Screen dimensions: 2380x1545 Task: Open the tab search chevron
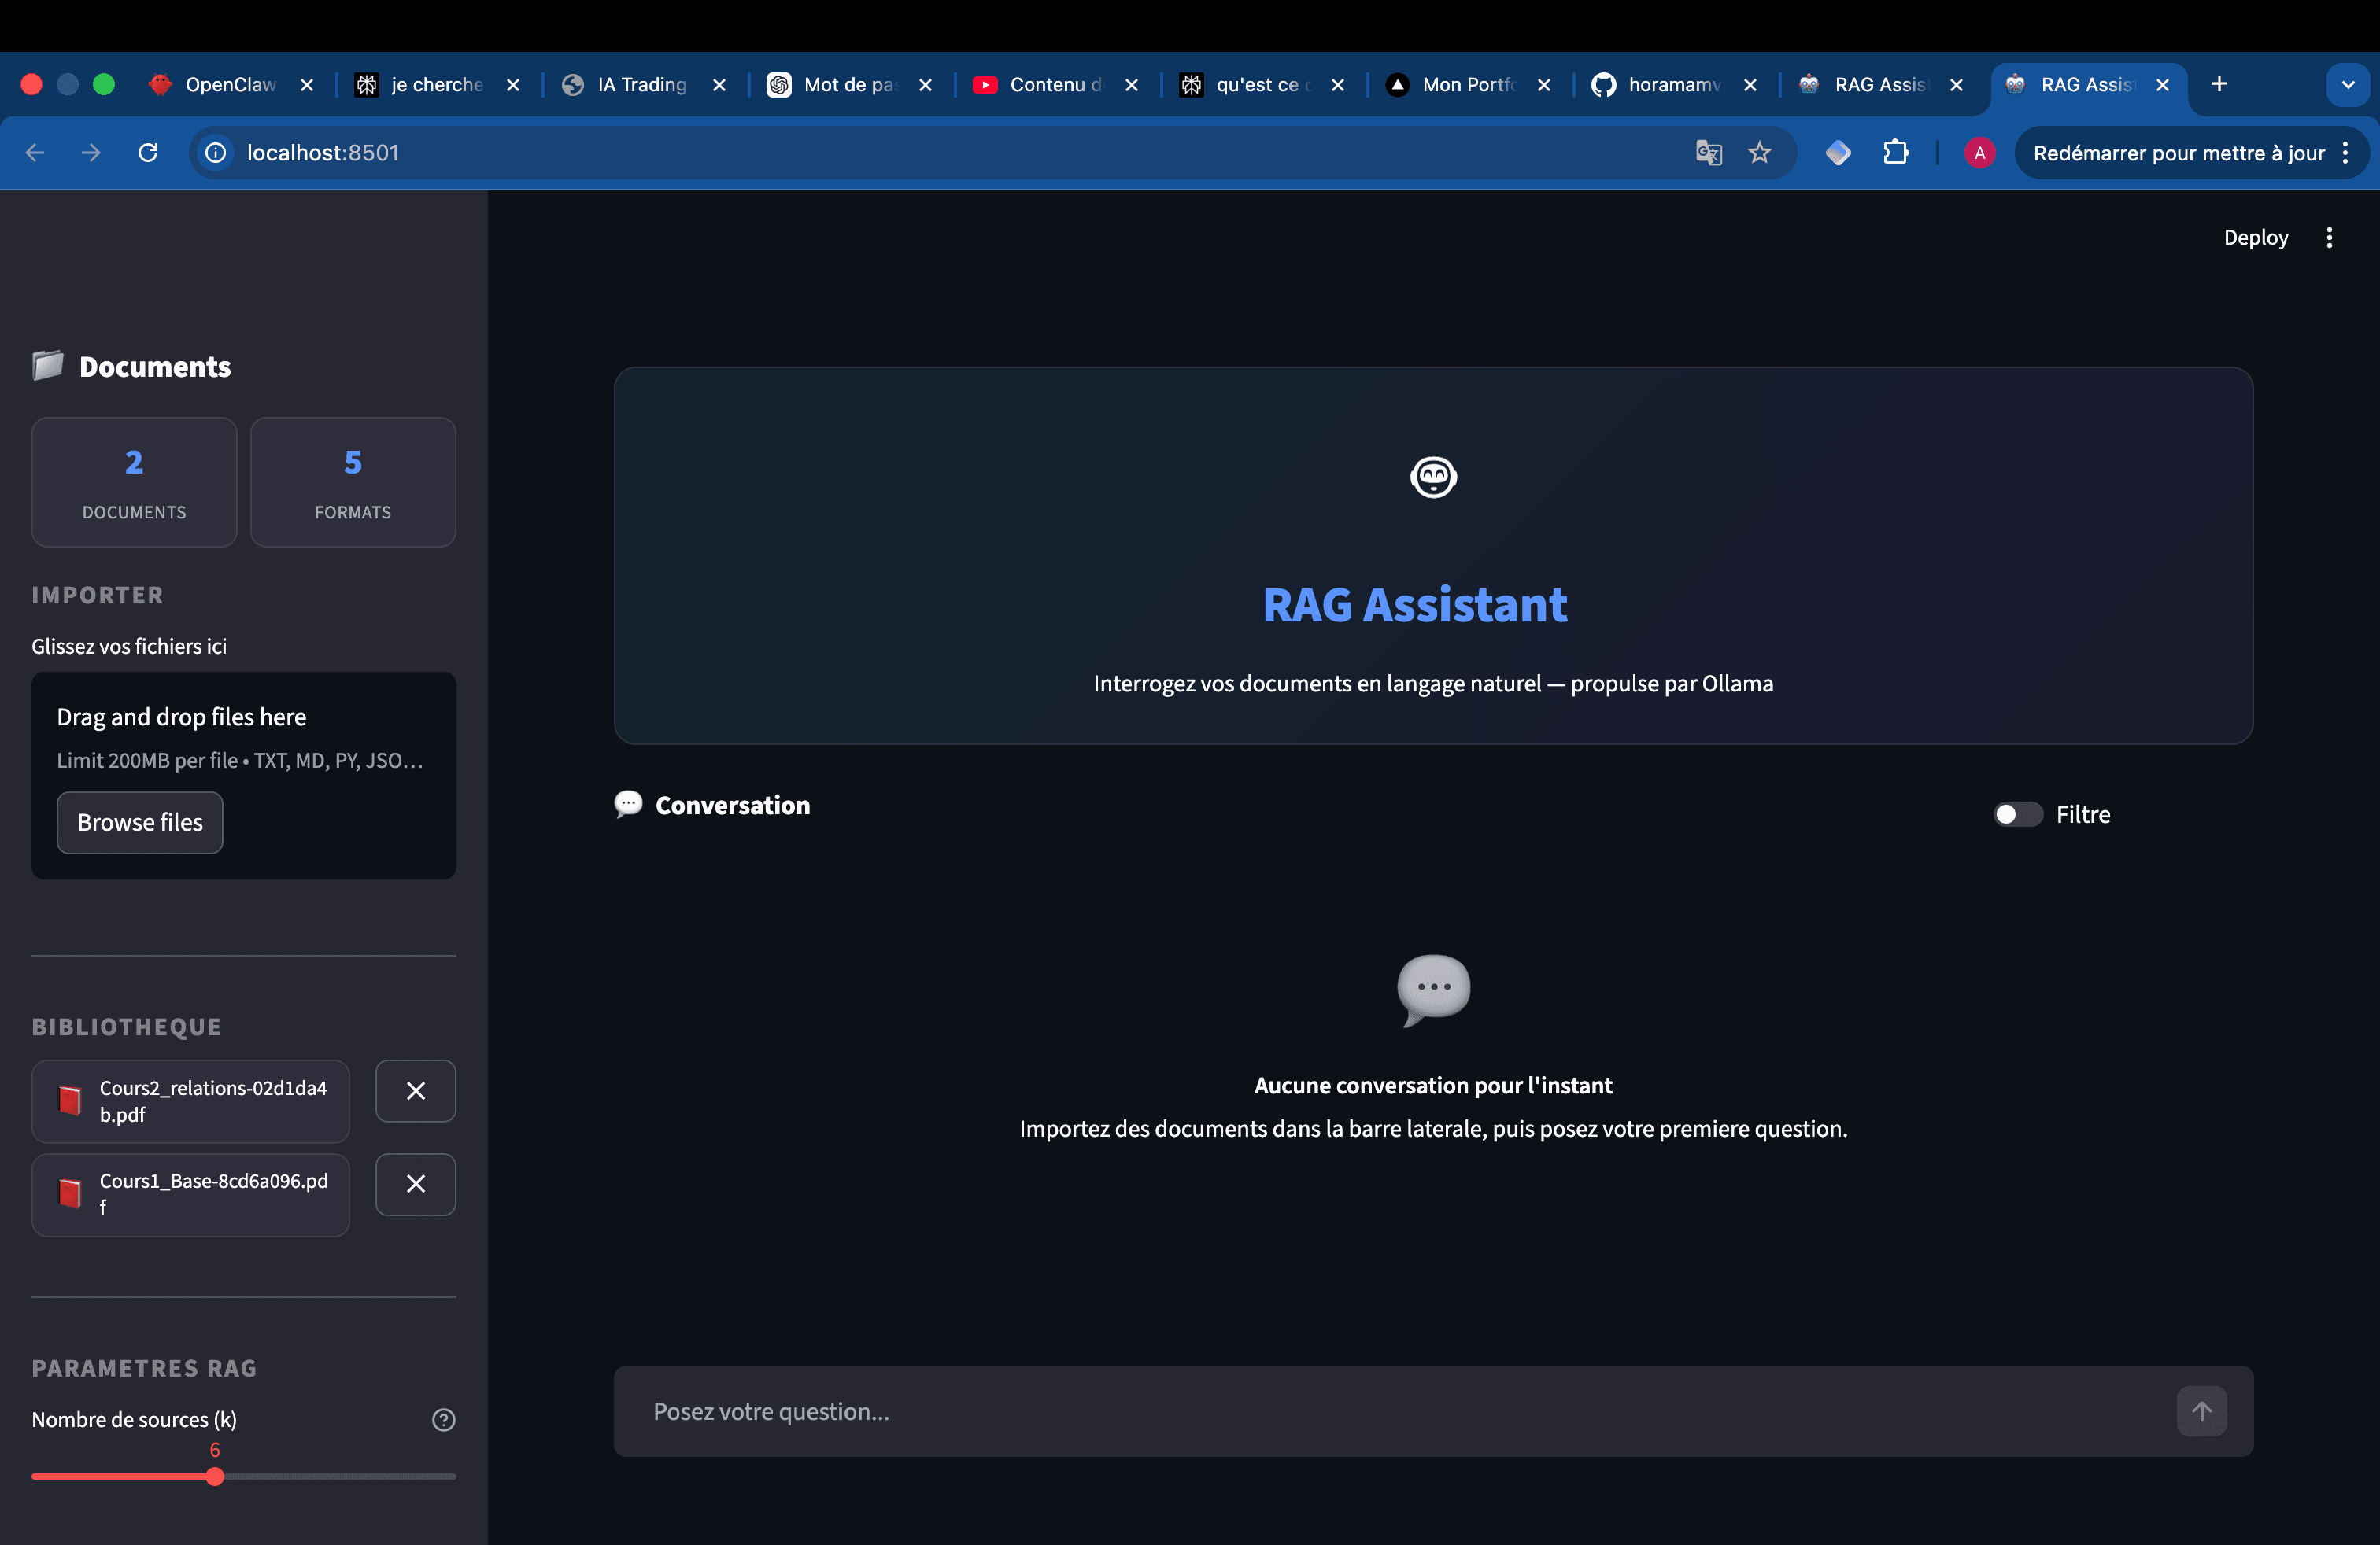click(2348, 84)
